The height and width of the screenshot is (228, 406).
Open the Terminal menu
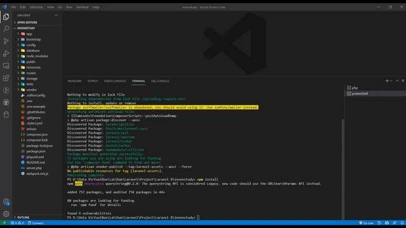[x=82, y=7]
